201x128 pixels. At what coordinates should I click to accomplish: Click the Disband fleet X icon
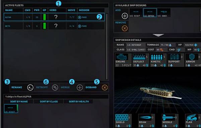coord(105,87)
